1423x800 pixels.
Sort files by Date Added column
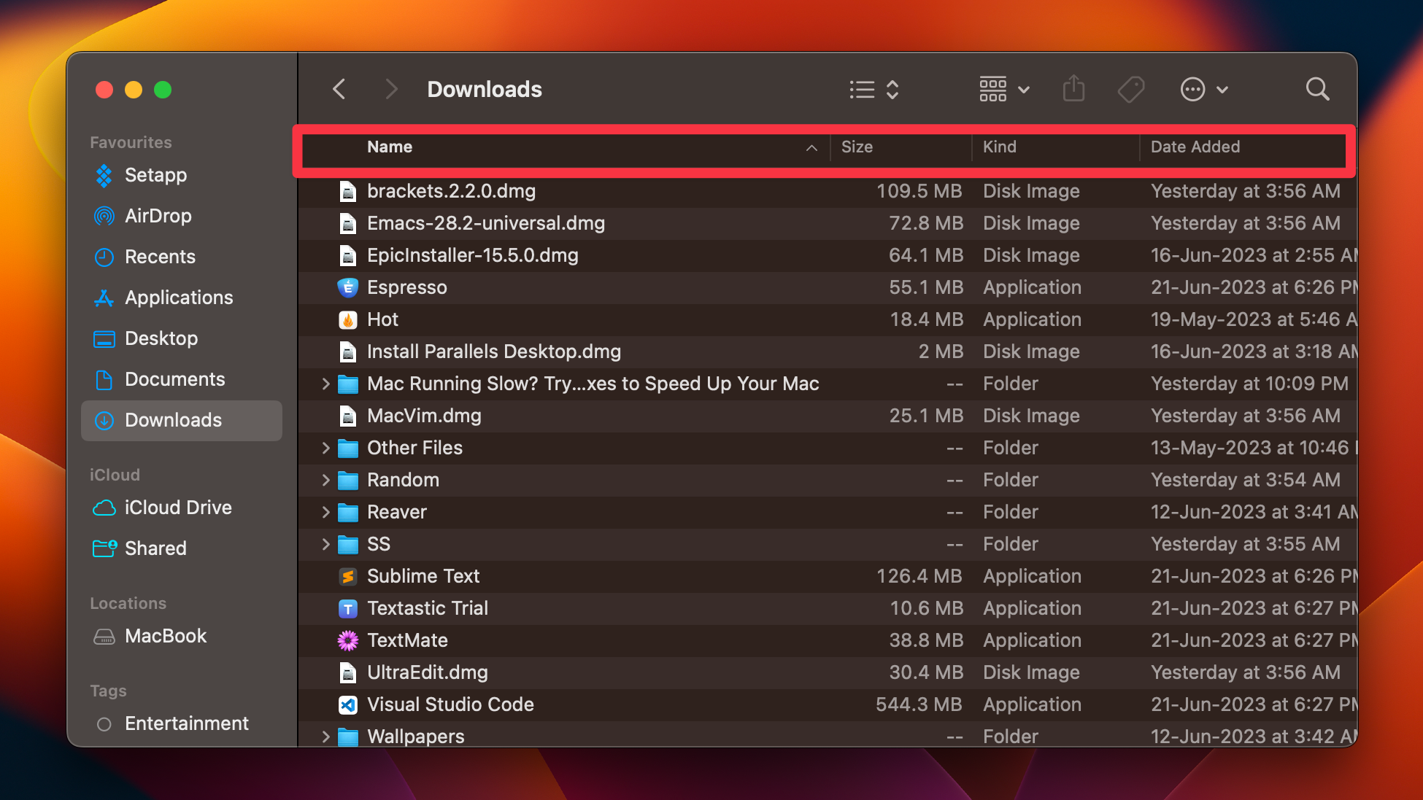(x=1195, y=147)
